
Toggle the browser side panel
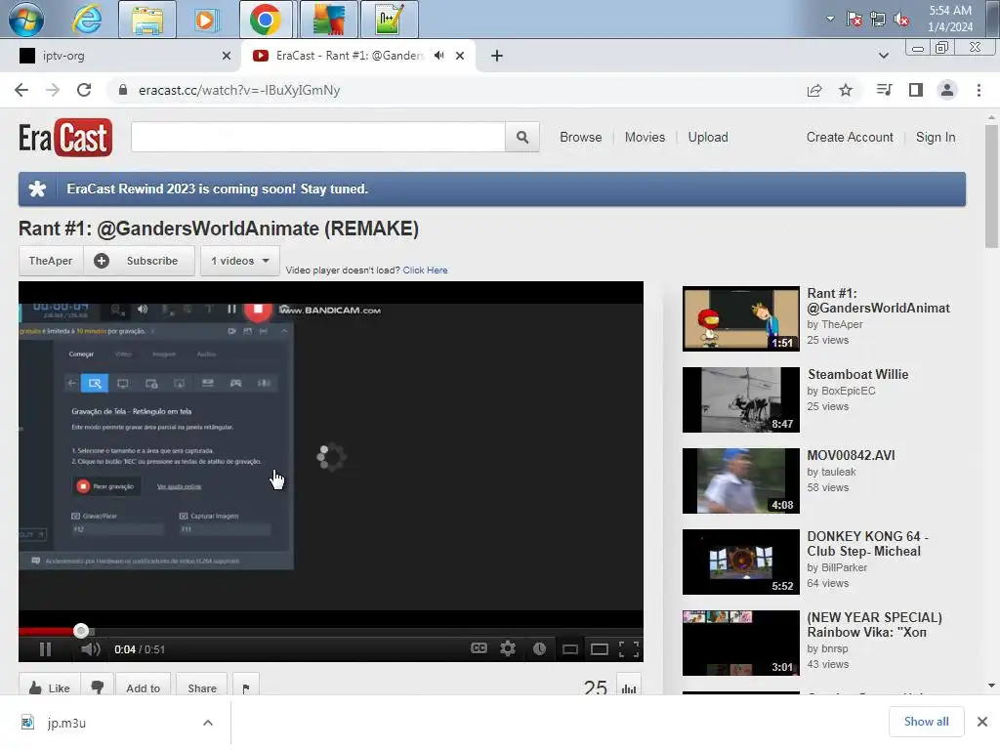[x=916, y=90]
